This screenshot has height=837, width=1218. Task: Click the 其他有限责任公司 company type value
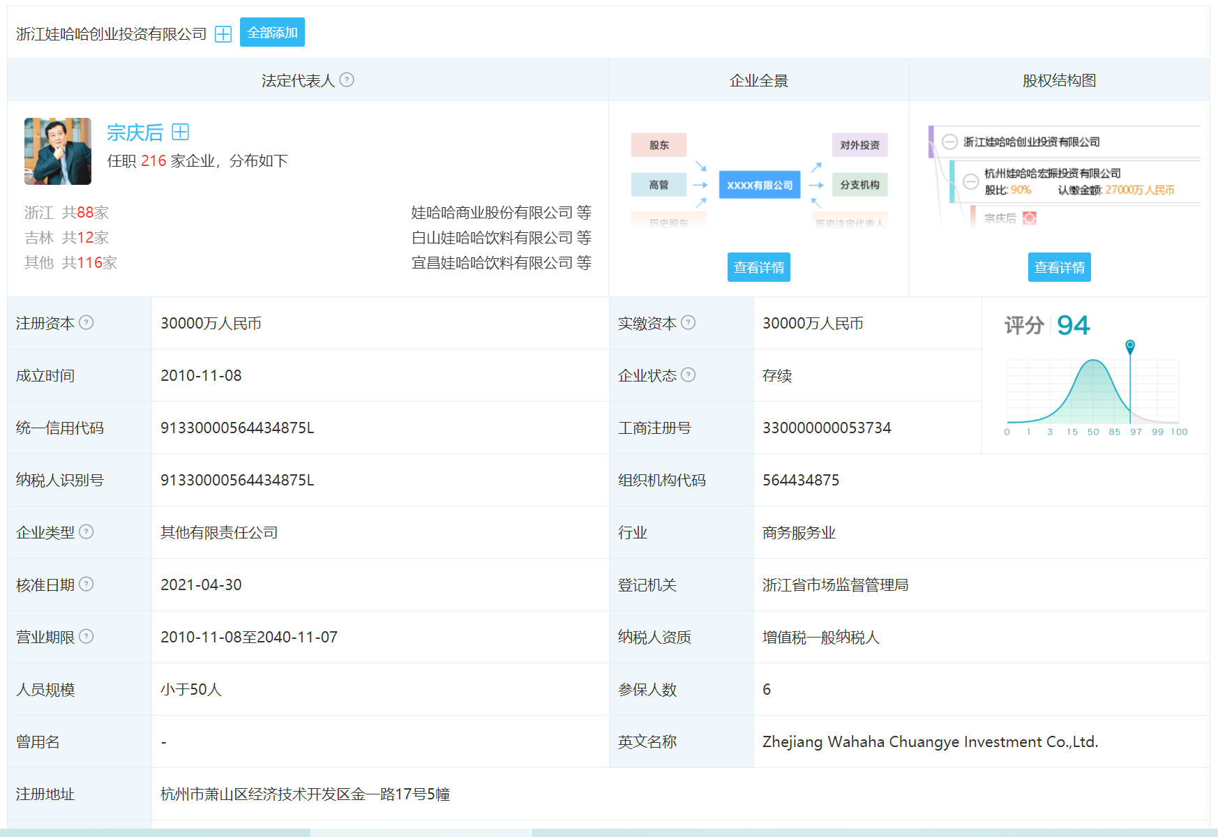(219, 532)
